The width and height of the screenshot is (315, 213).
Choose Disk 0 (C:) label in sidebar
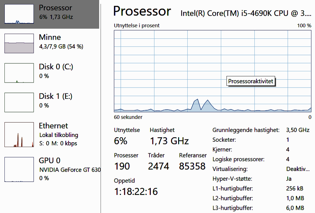click(x=56, y=67)
